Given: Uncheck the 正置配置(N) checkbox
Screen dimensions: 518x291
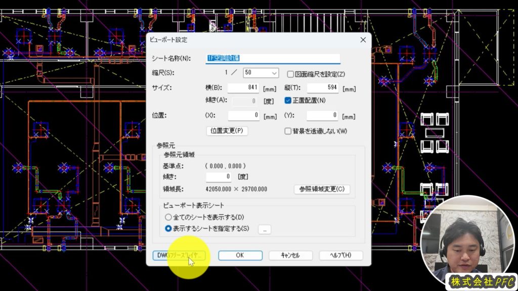Looking at the screenshot, I should 288,100.
